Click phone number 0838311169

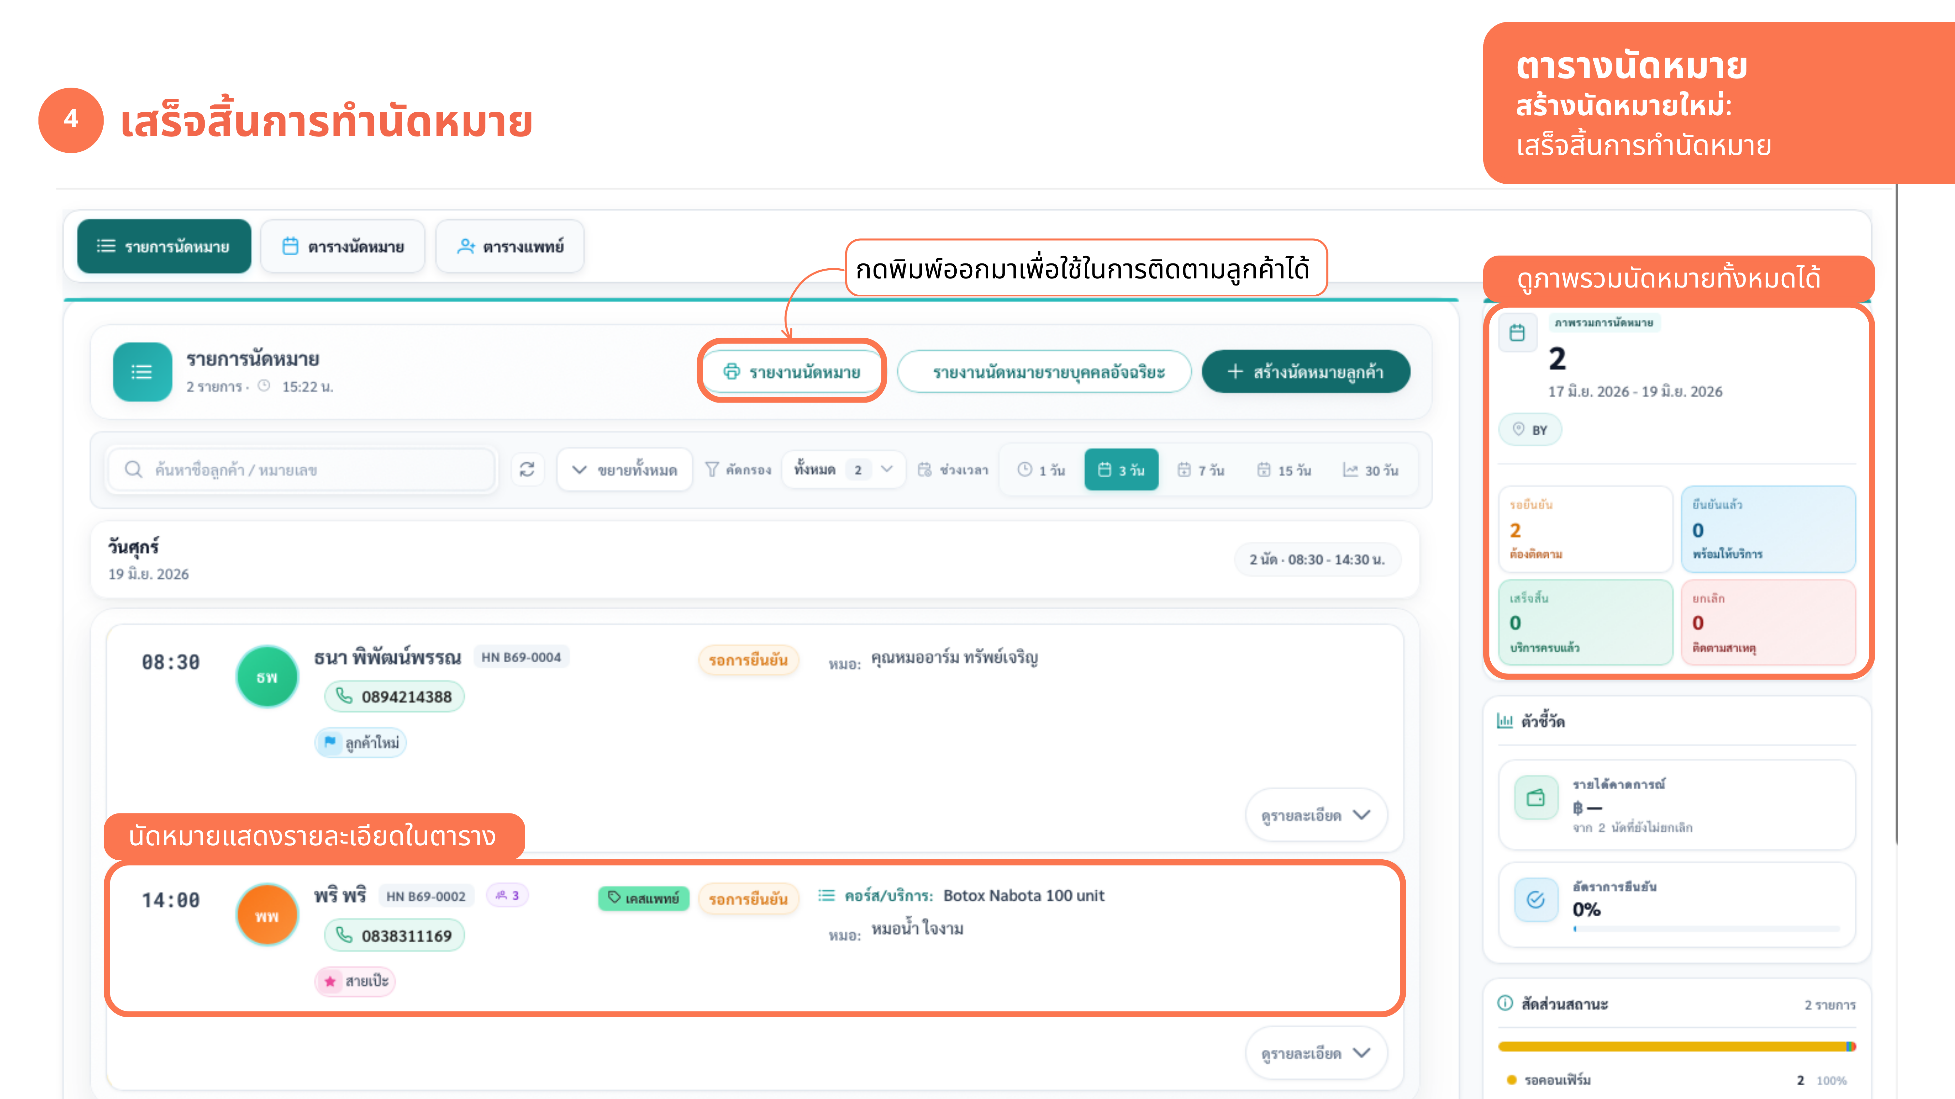(x=395, y=935)
